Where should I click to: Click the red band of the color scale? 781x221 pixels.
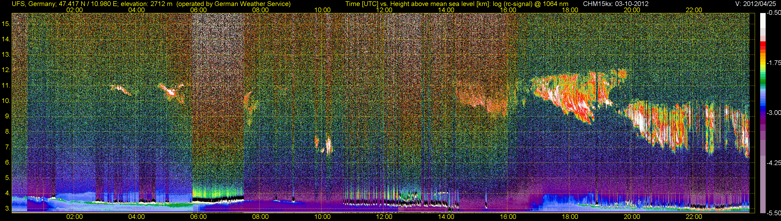(763, 46)
